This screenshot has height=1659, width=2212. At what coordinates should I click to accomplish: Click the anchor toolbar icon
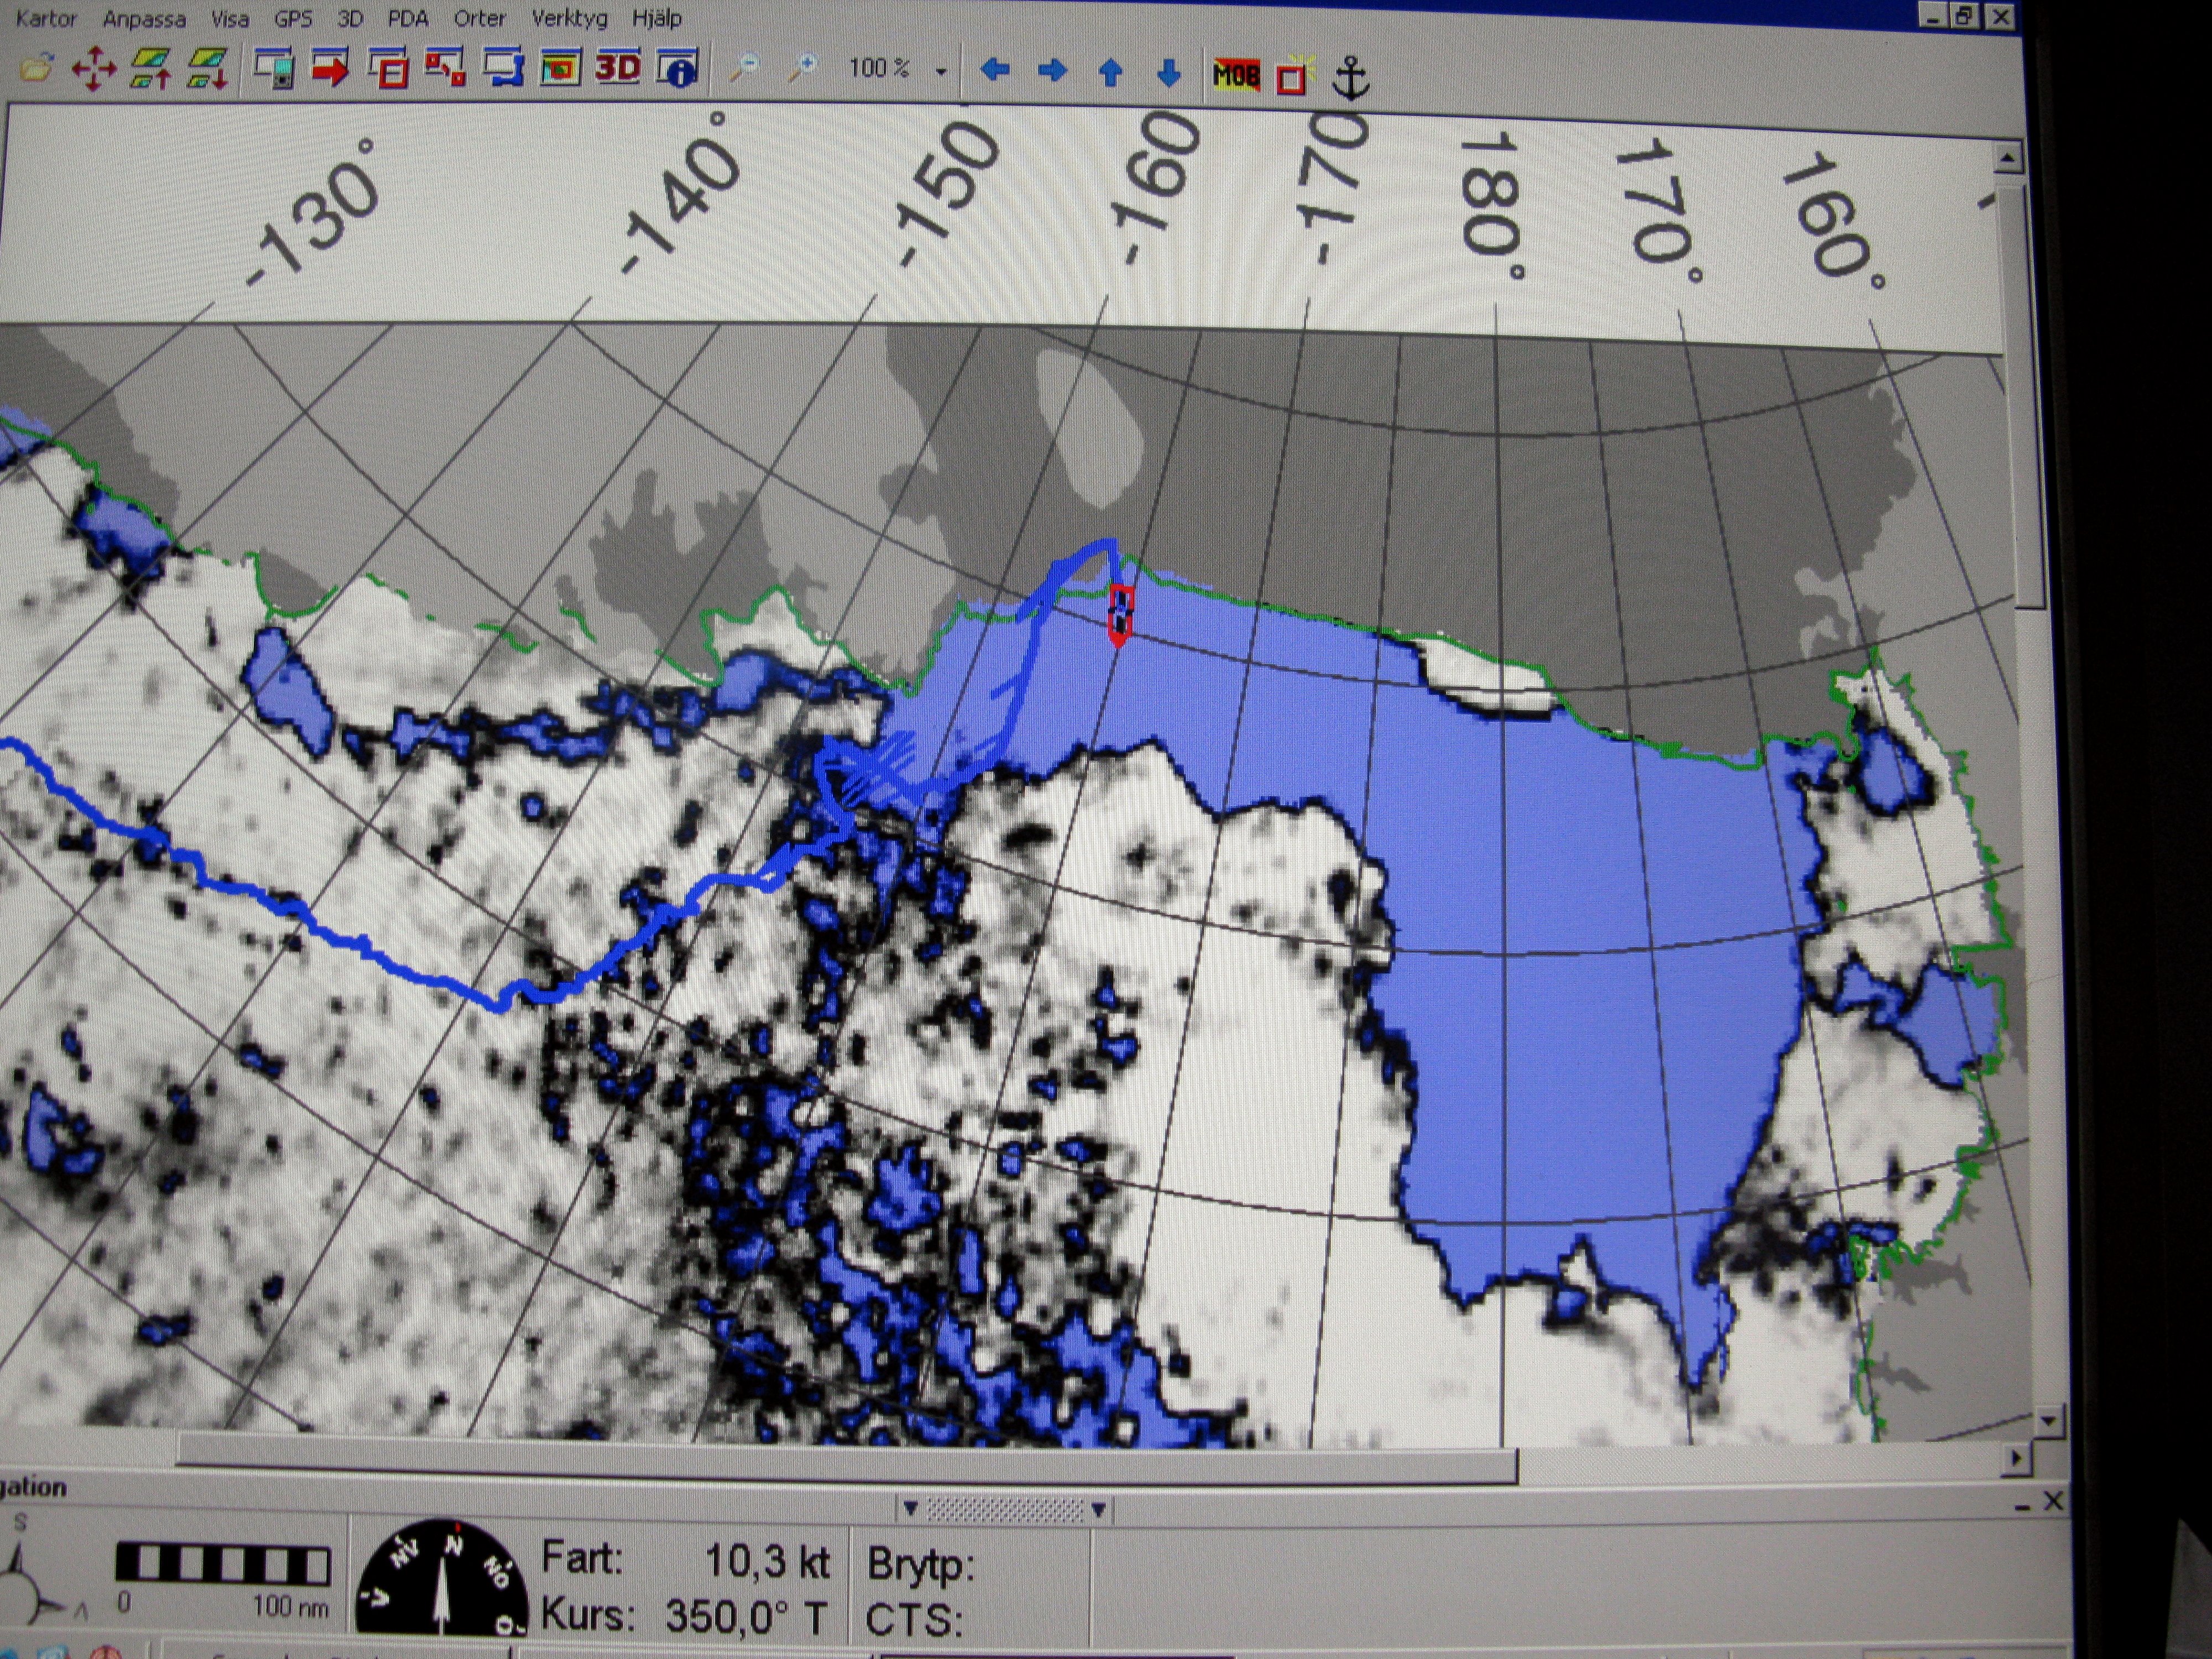(1351, 78)
